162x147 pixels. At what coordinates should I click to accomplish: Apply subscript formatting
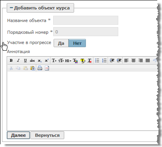(x=39, y=61)
